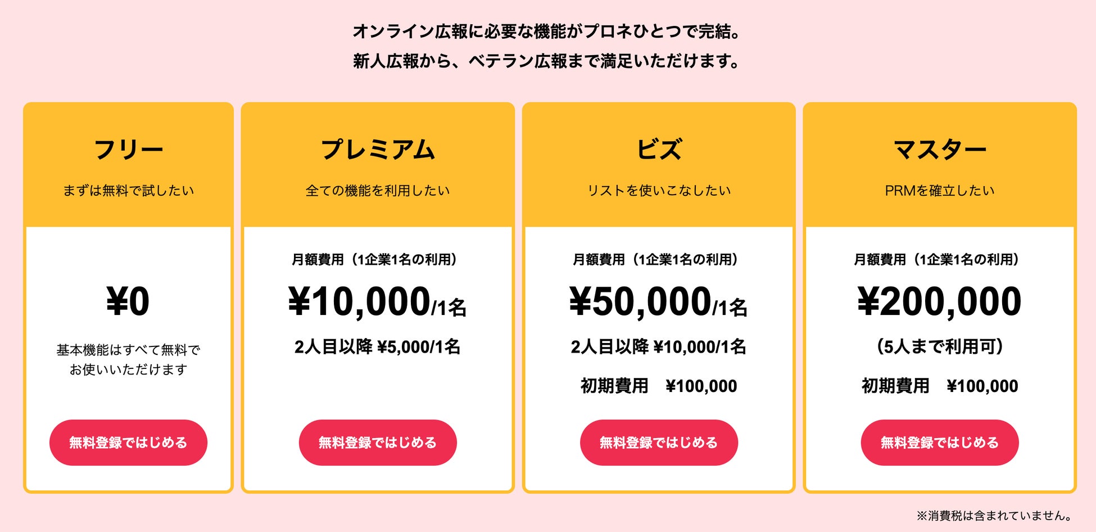
Task: Click 初期費用 ¥100,000 in the ビズ card
Action: point(658,386)
